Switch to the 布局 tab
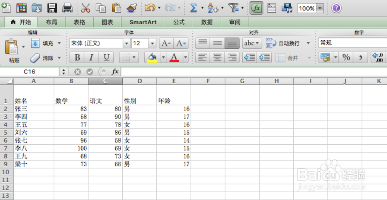Image resolution: width=387 pixels, height=200 pixels. [x=51, y=22]
